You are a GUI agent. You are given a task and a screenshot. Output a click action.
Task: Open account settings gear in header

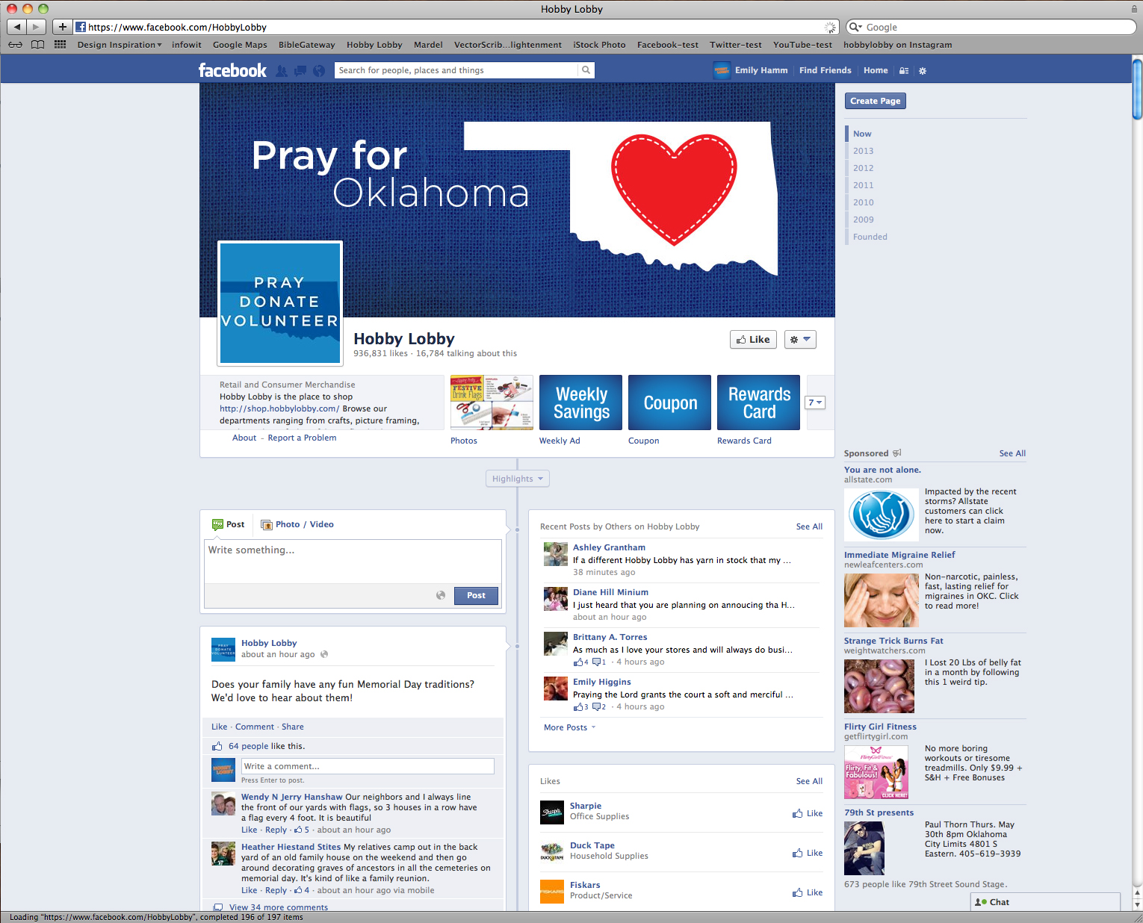tap(923, 71)
